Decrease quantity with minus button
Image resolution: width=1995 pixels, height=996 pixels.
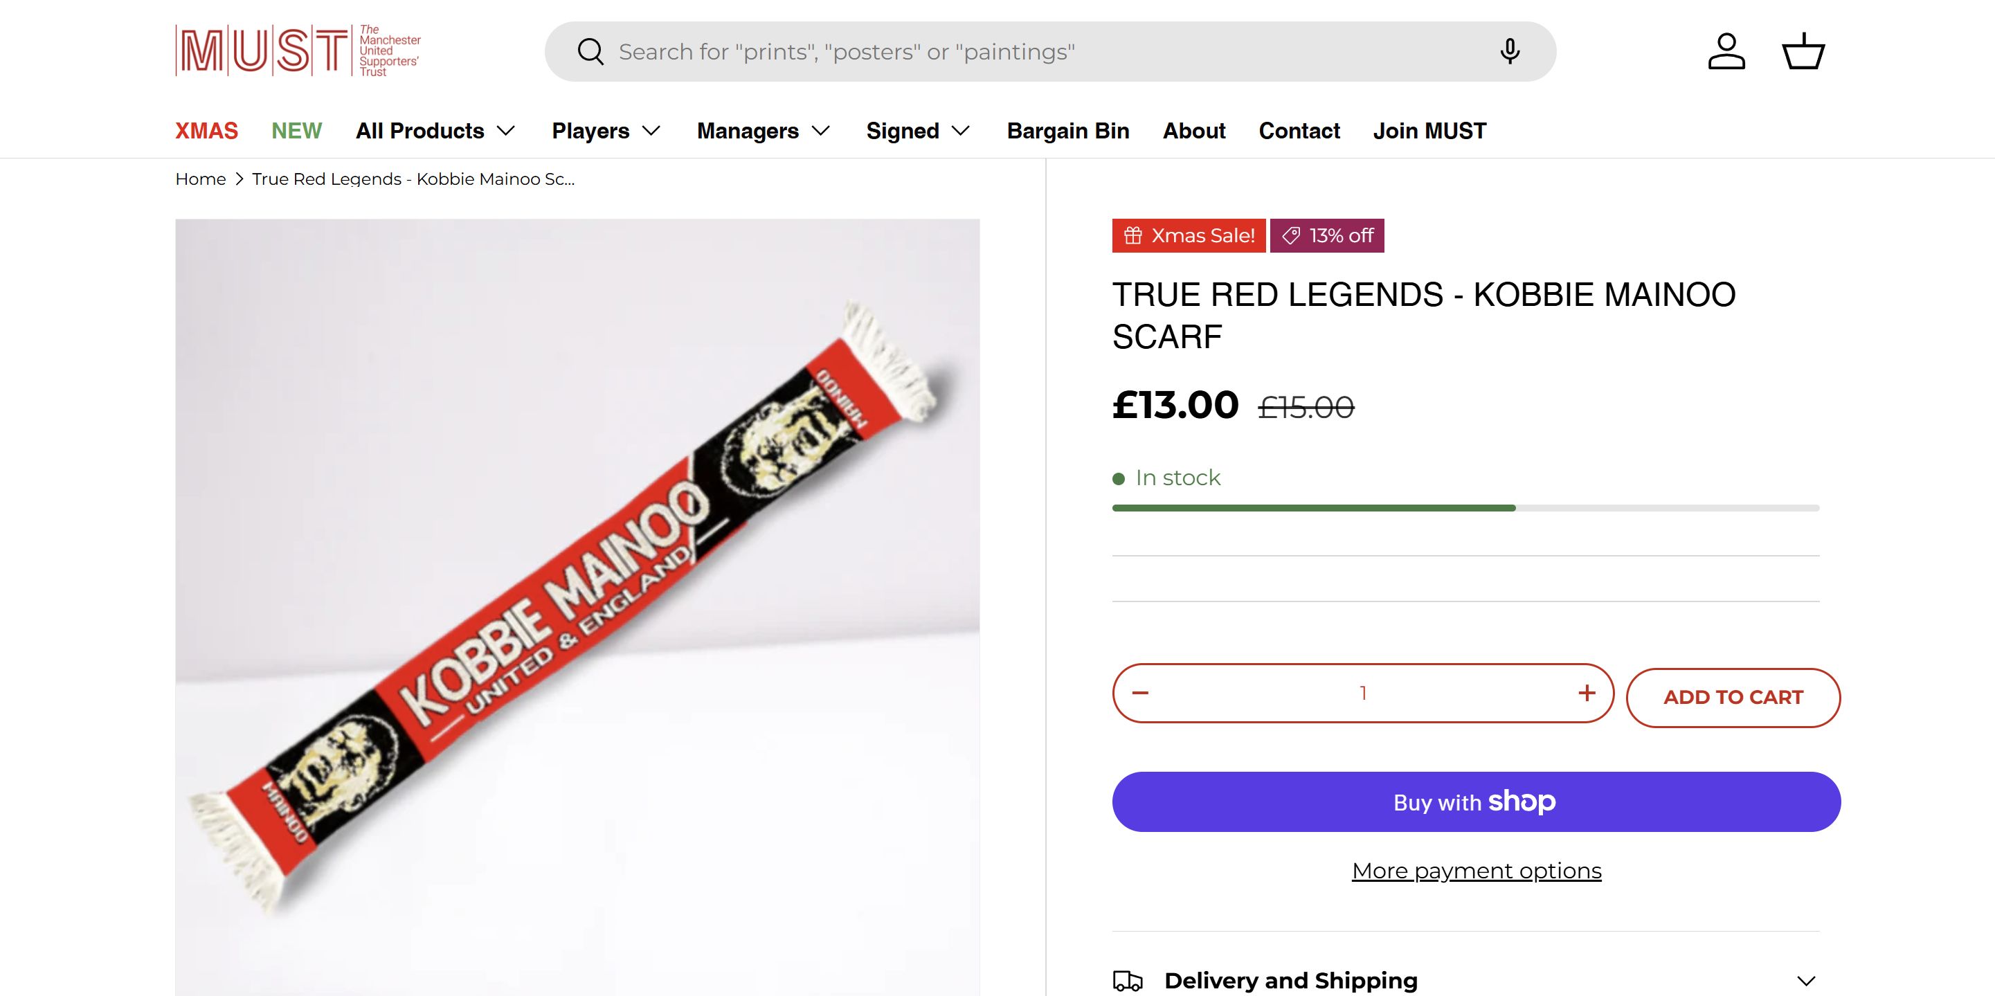coord(1140,693)
